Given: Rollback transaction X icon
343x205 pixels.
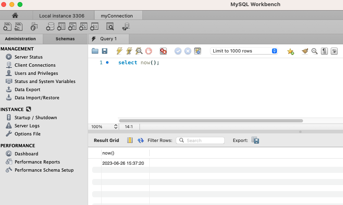Looking at the screenshot, I should pyautogui.click(x=188, y=51).
